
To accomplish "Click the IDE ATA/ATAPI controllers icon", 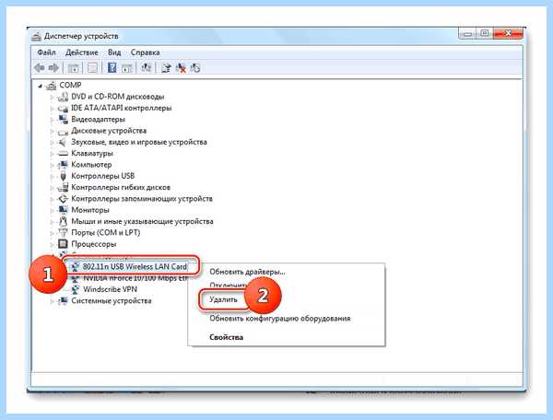I will click(63, 108).
